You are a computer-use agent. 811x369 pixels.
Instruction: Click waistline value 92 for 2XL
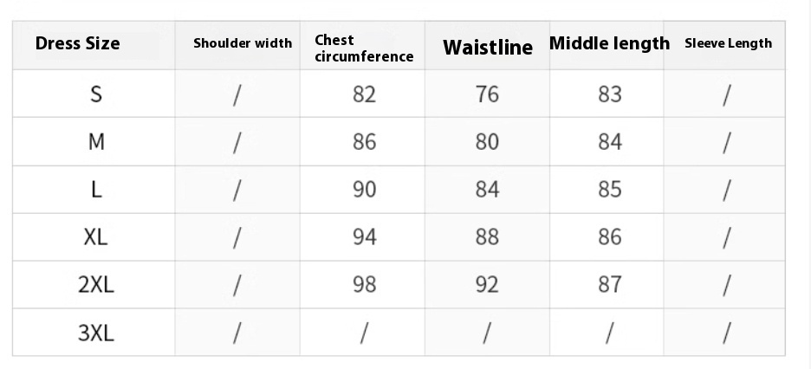pyautogui.click(x=488, y=284)
